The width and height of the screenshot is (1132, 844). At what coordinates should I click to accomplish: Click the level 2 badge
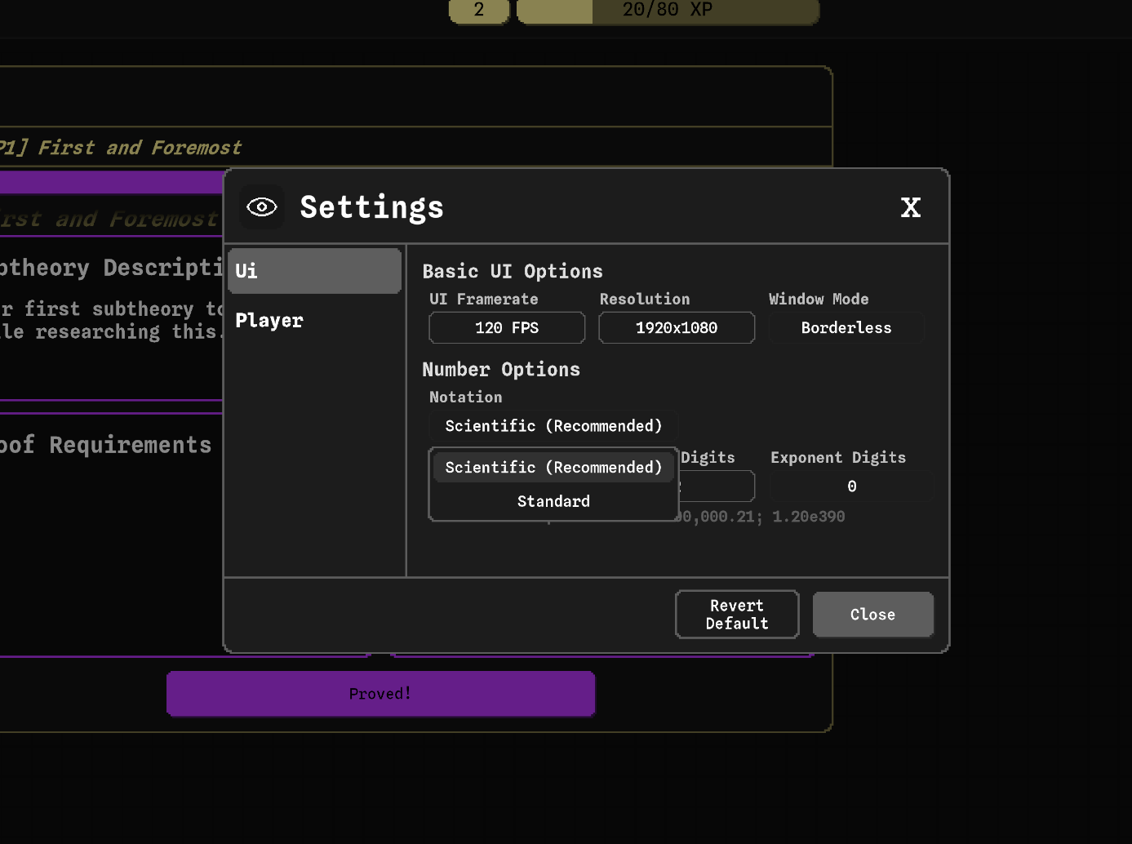pos(479,11)
